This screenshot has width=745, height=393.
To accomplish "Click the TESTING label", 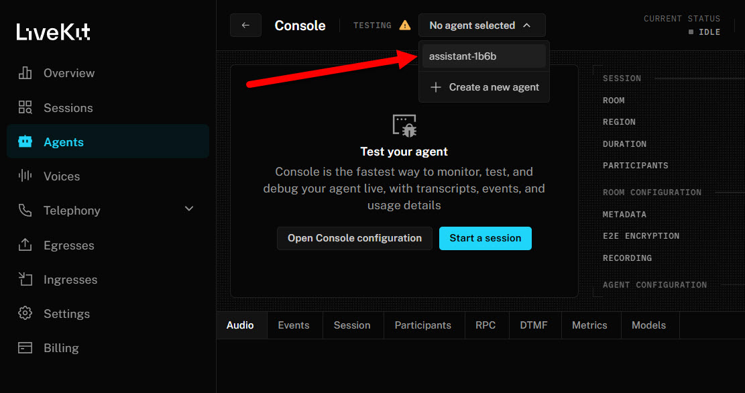I will [372, 25].
